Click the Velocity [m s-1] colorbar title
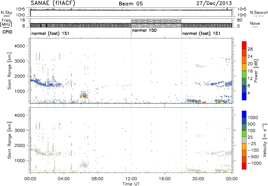Screen dimensions: 268x186 pyautogui.click(x=265, y=140)
